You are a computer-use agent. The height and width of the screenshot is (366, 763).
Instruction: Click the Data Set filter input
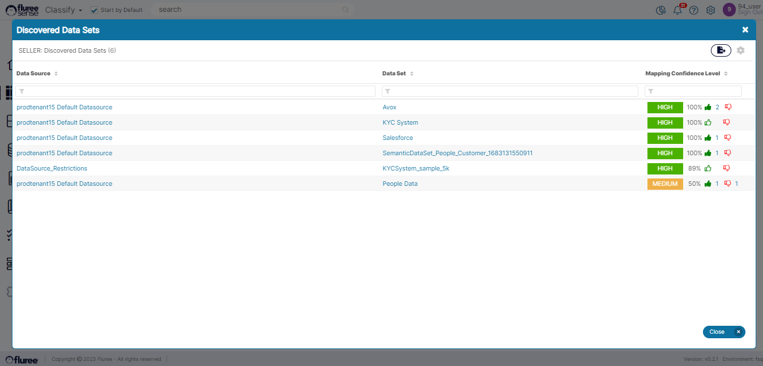pos(510,91)
